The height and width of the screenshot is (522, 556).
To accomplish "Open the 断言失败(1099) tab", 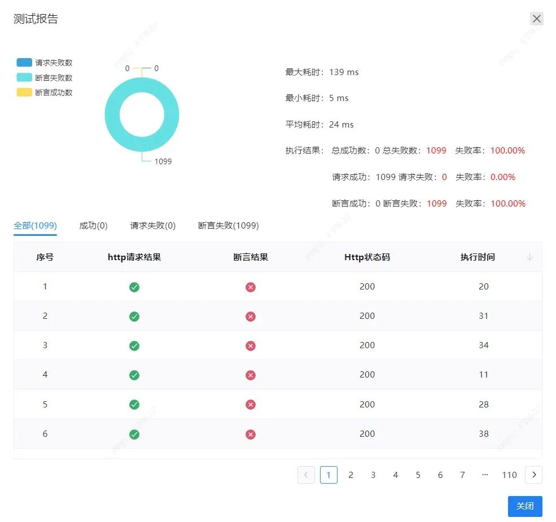I will (227, 225).
